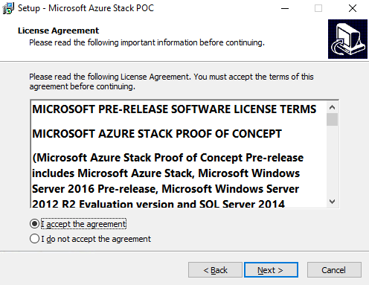The height and width of the screenshot is (285, 369).
Task: Click the "License Agreement" page heading
Action: [x=58, y=31]
